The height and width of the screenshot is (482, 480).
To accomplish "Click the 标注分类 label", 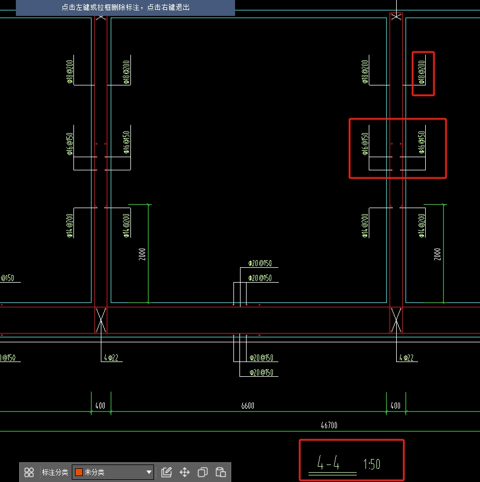I will (55, 472).
